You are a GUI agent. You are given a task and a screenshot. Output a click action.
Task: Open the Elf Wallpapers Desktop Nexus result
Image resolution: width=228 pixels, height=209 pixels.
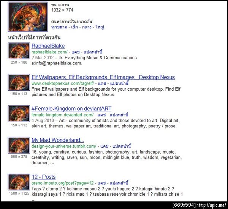pyautogui.click(x=103, y=77)
